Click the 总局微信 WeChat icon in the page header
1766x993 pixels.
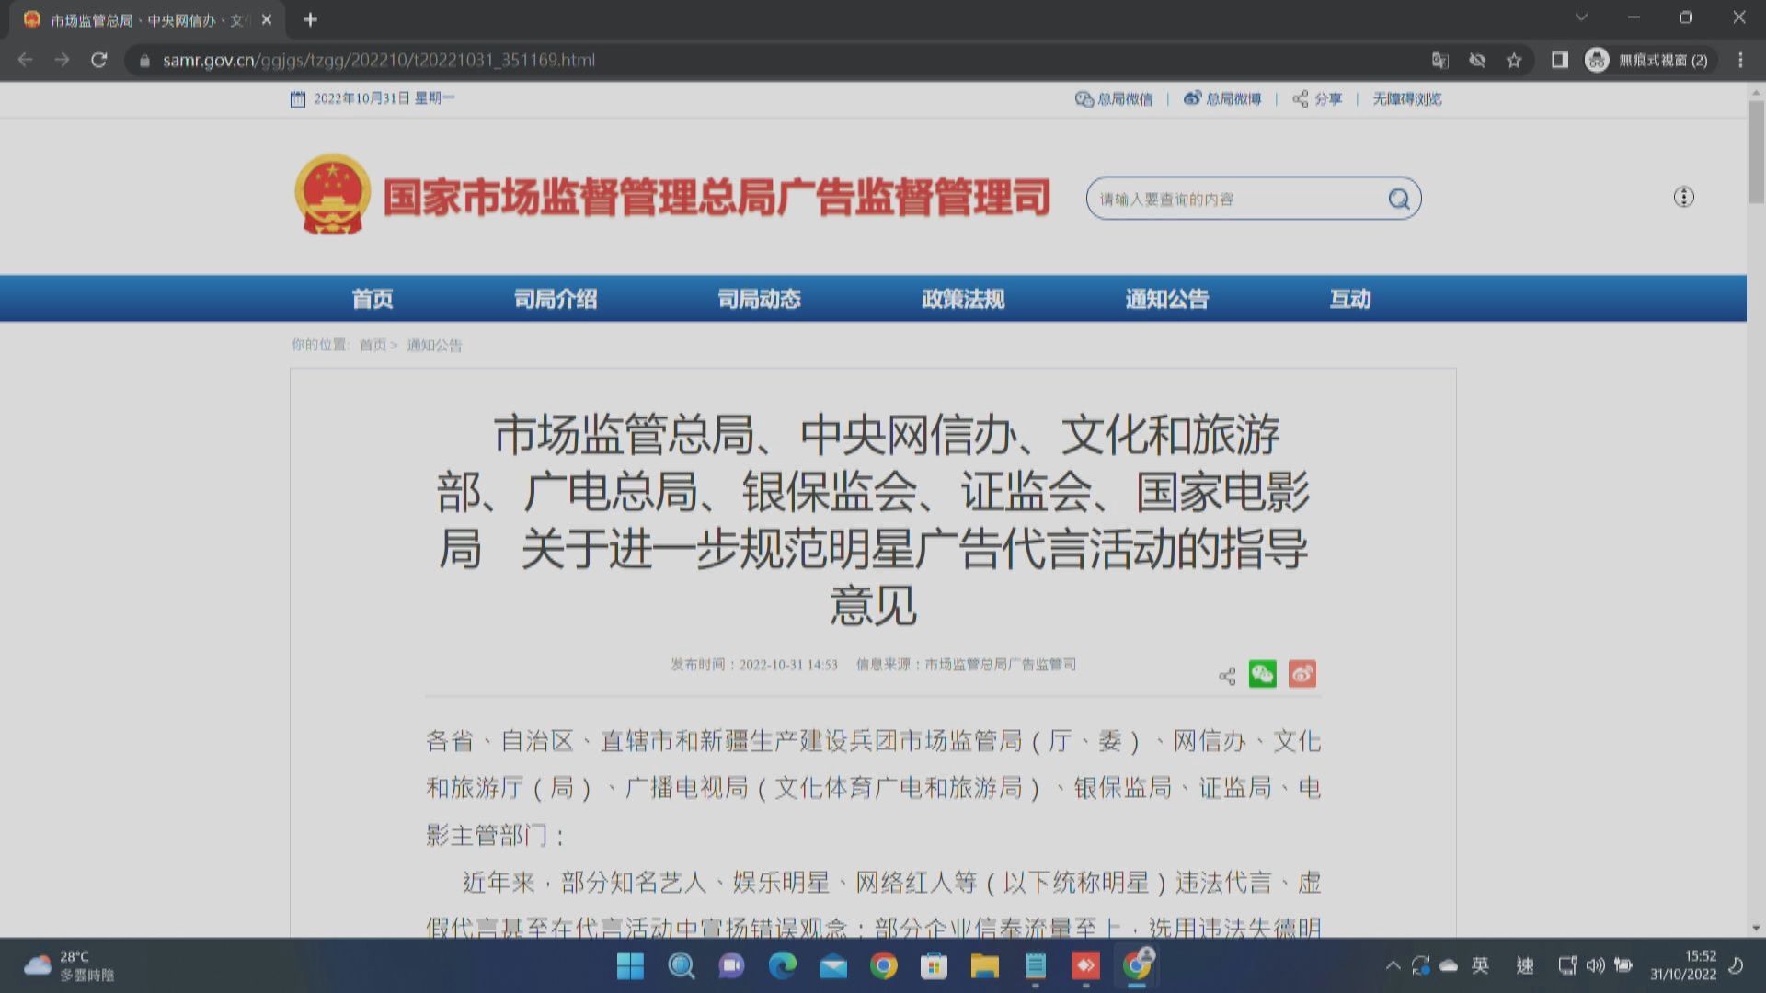click(x=1083, y=98)
